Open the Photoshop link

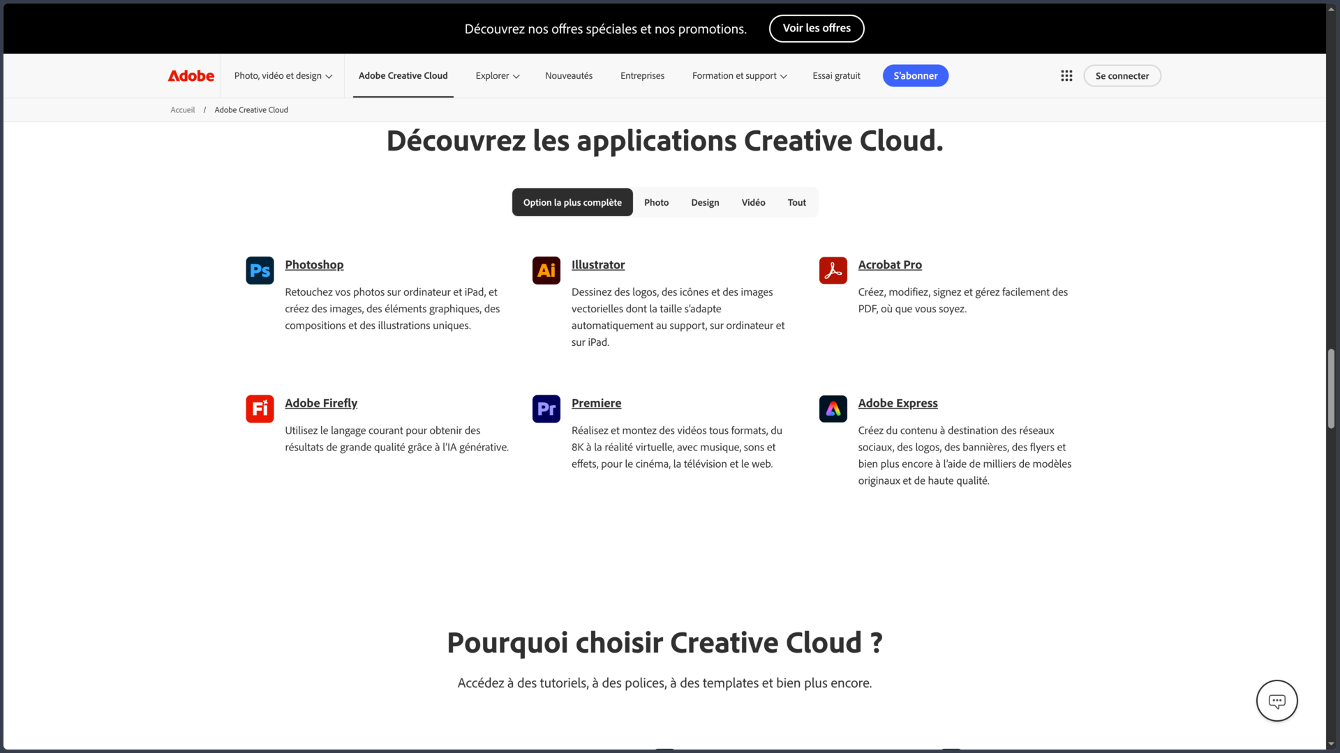point(314,265)
